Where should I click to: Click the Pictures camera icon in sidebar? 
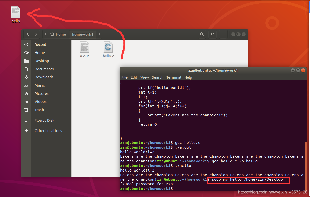coord(26,94)
